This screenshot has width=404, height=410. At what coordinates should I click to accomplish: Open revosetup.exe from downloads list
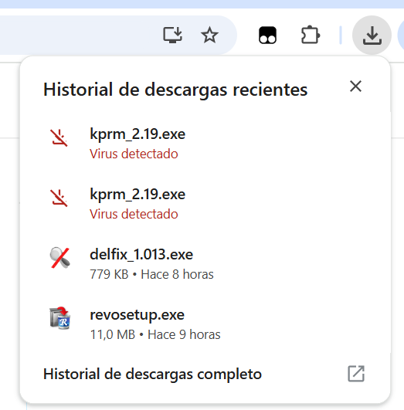coord(205,324)
